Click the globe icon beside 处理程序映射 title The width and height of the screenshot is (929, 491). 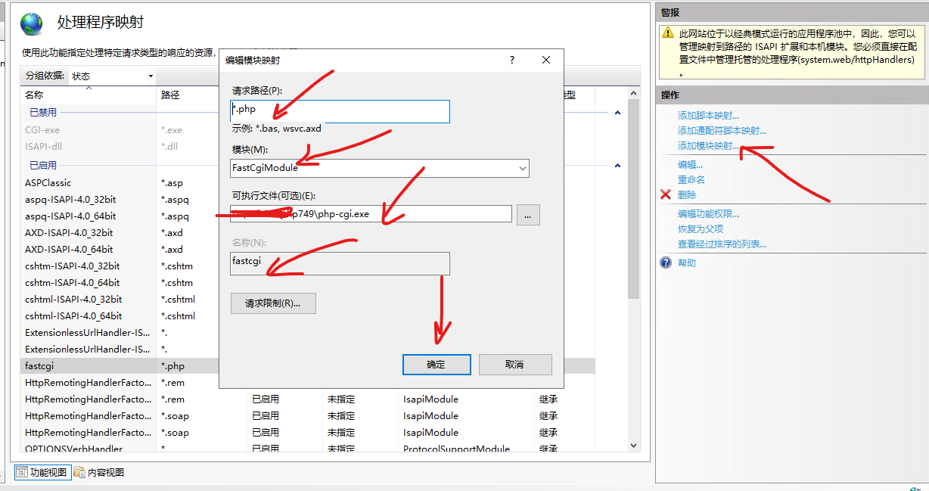pos(32,23)
